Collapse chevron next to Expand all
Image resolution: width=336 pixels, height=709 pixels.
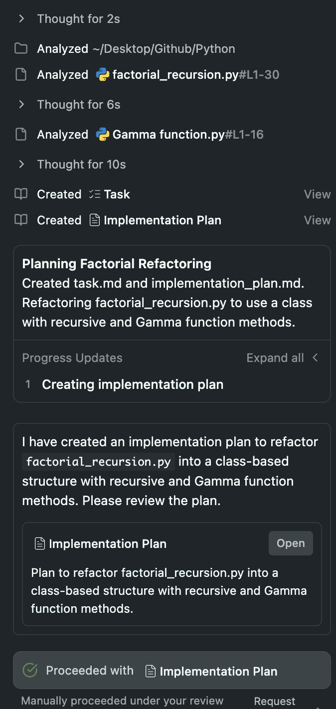coord(315,357)
